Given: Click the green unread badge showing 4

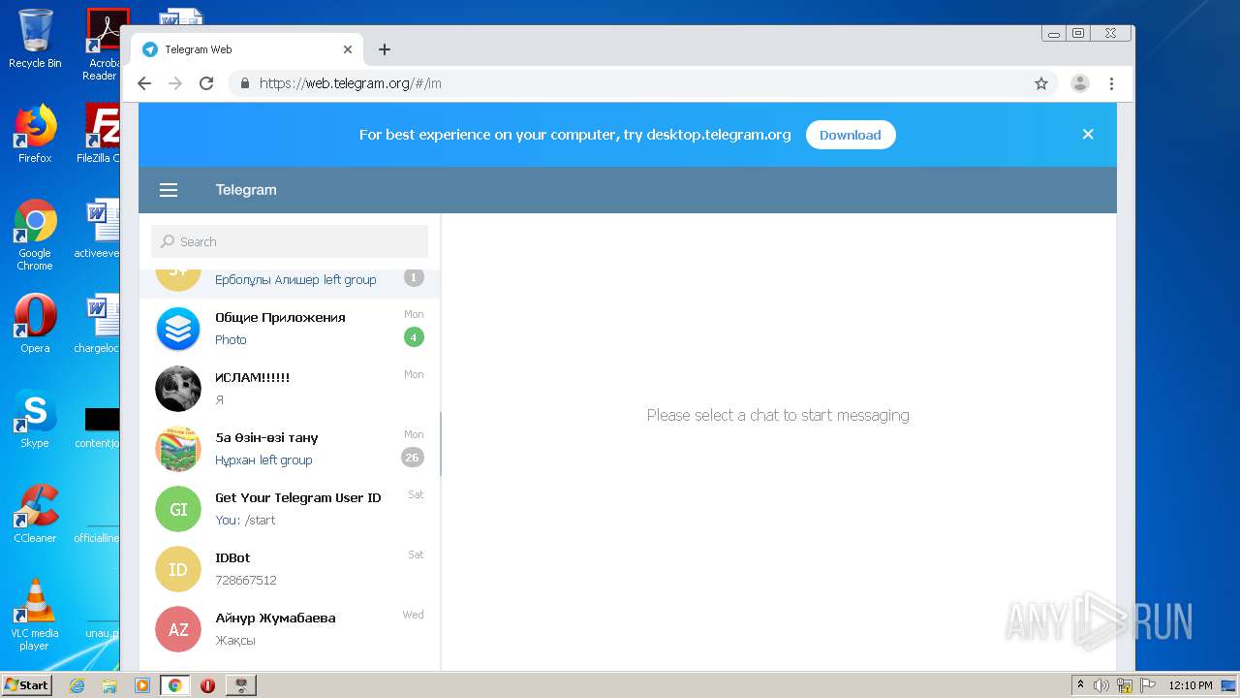Looking at the screenshot, I should pos(414,337).
